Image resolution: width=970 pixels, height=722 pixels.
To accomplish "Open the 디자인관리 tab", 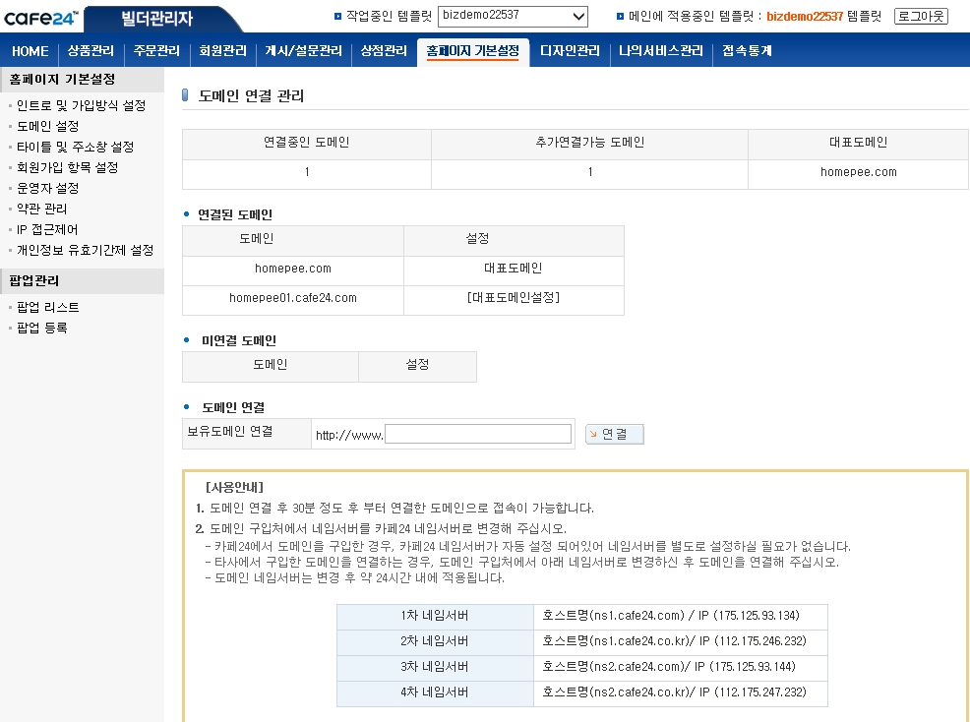I will pyautogui.click(x=570, y=51).
